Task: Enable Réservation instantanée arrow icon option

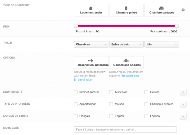Action: (x=91, y=61)
